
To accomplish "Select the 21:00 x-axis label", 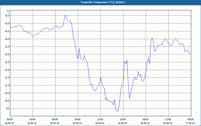I will (x=168, y=119).
